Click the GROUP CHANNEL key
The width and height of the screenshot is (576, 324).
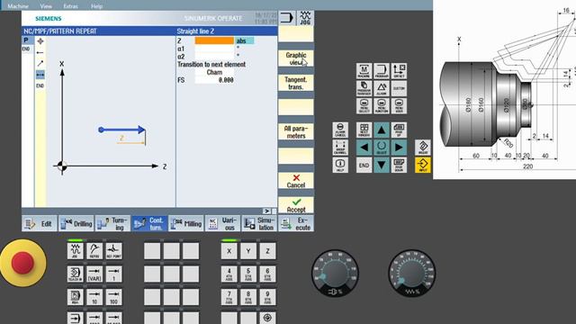tap(340, 148)
